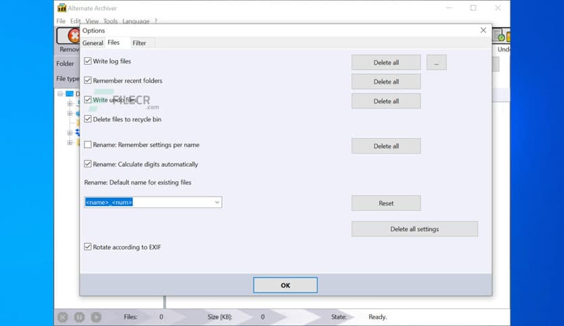Open the Tools menu
Viewport: 564px width, 326px height.
[x=111, y=21]
